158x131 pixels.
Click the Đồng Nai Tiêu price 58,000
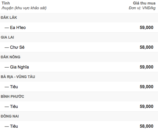(147, 126)
